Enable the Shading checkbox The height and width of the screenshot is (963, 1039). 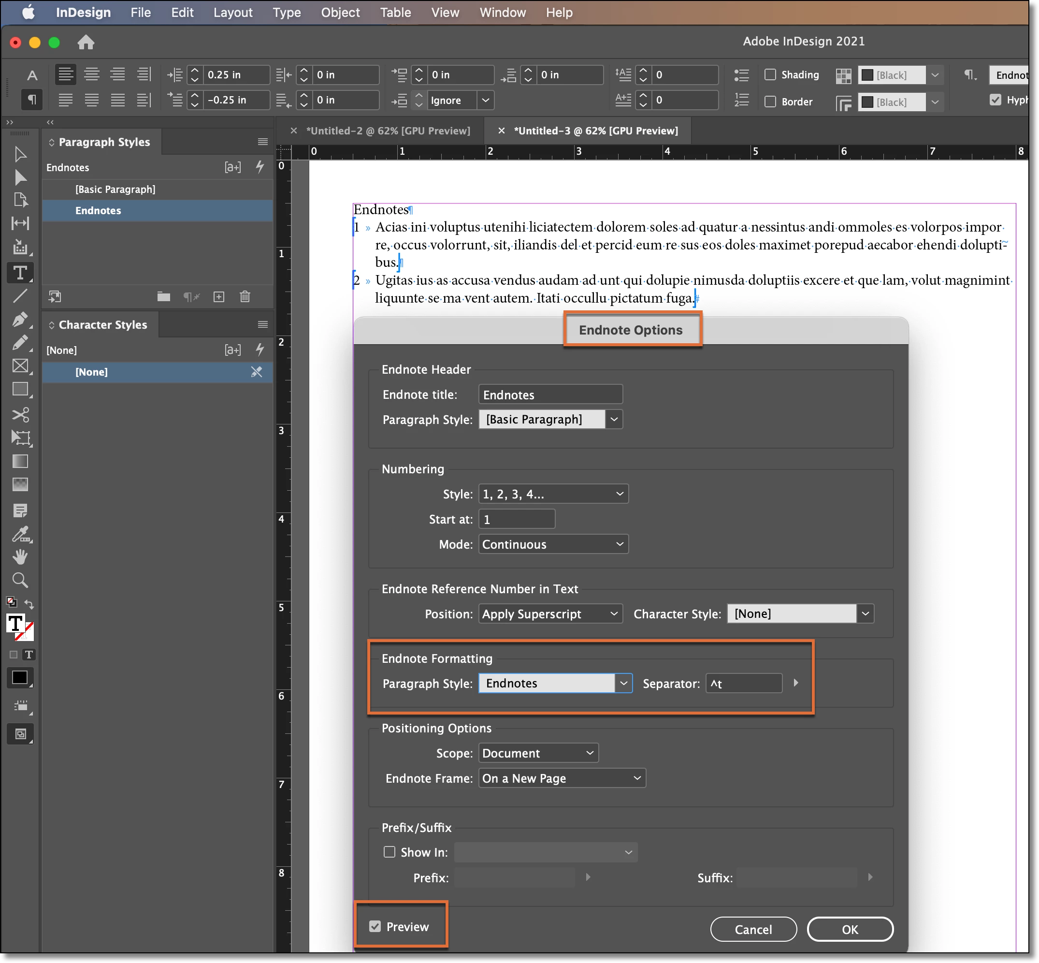click(x=770, y=74)
